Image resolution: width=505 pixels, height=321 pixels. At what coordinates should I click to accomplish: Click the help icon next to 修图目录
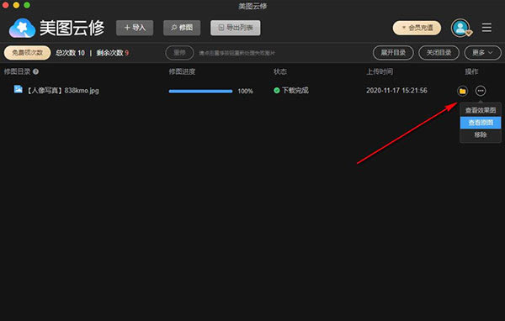[35, 71]
